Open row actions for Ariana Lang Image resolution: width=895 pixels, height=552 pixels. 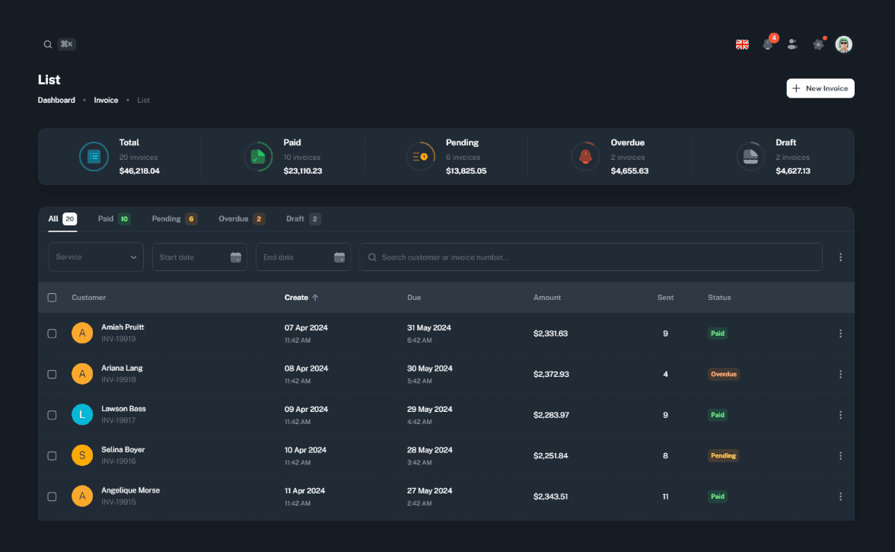840,375
